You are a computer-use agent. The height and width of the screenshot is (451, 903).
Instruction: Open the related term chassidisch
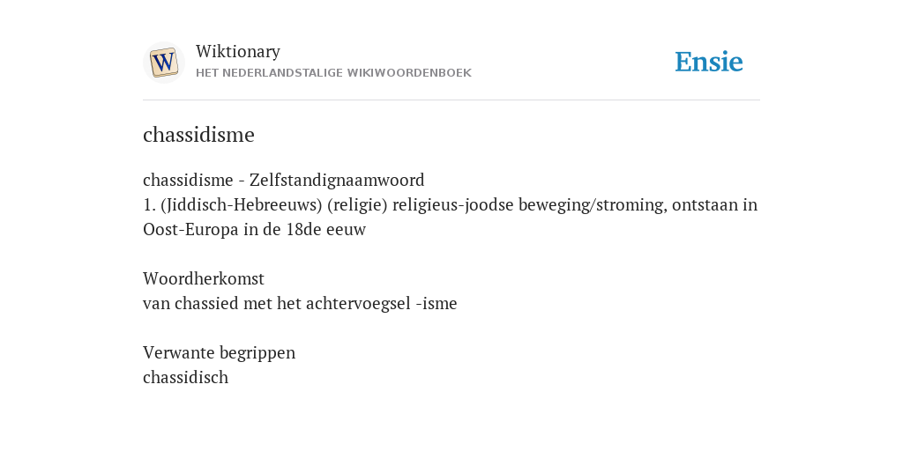click(x=185, y=377)
